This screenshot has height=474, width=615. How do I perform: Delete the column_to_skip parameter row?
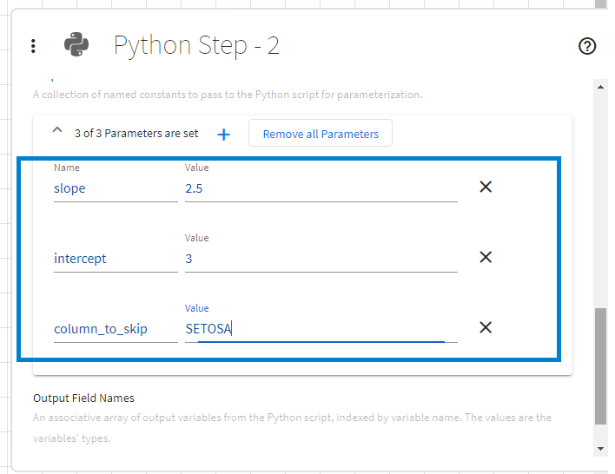pyautogui.click(x=486, y=327)
